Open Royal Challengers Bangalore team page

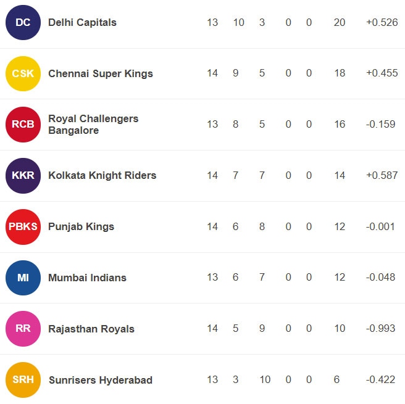[x=93, y=125]
